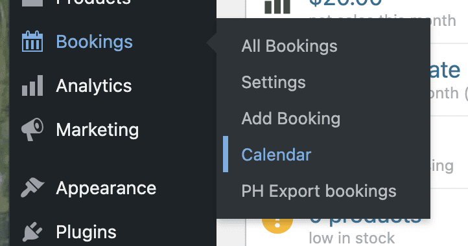Click the Appearance paintbrush icon
Image resolution: width=468 pixels, height=246 pixels.
coord(32,188)
